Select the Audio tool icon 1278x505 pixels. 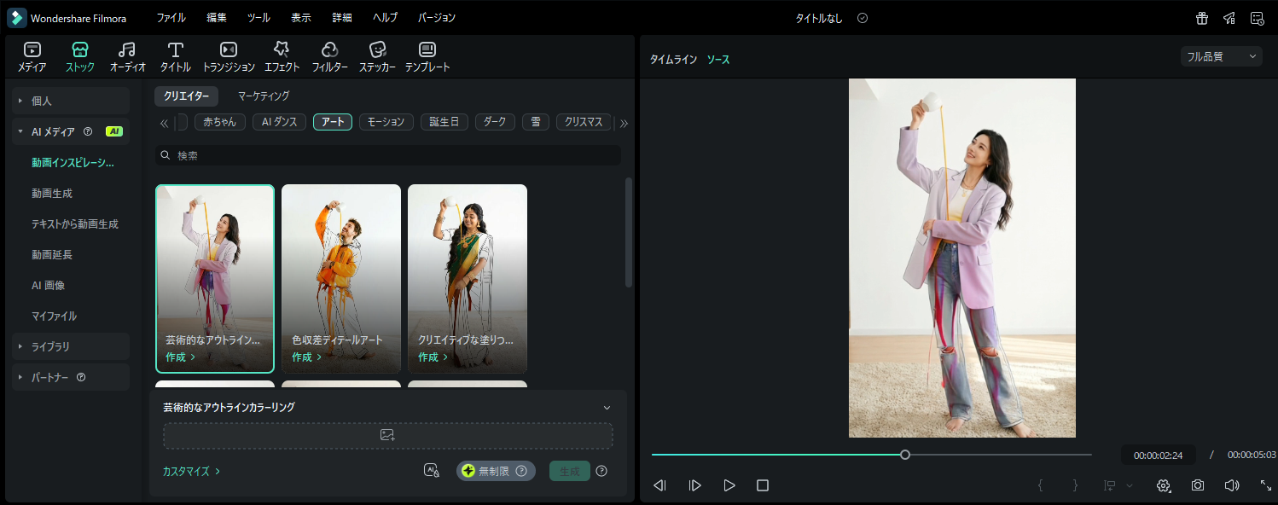(x=127, y=50)
